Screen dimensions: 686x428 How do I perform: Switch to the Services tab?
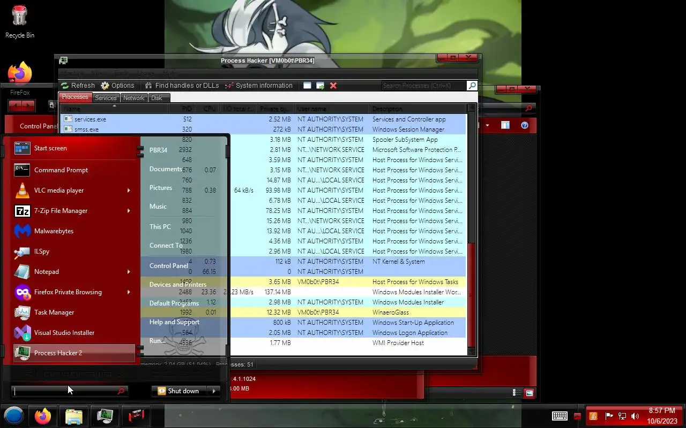point(106,98)
